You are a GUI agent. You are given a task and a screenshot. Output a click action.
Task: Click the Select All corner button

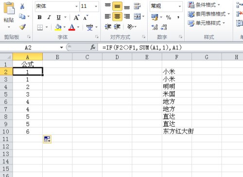[x=6, y=57]
